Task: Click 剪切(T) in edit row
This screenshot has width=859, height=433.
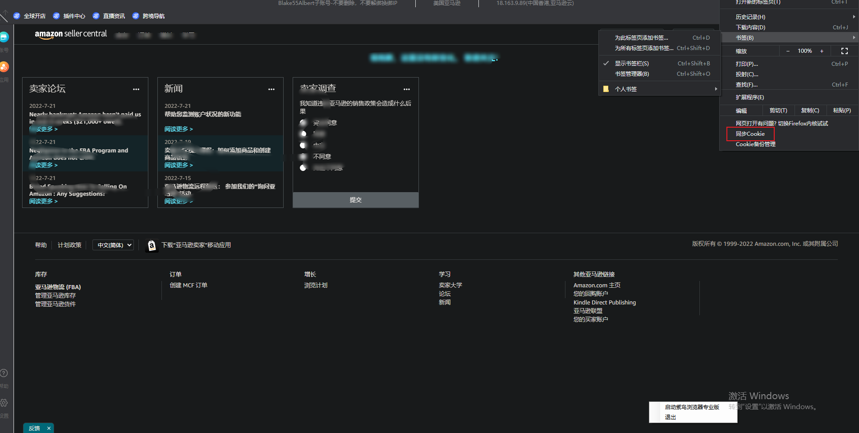Action: tap(778, 111)
